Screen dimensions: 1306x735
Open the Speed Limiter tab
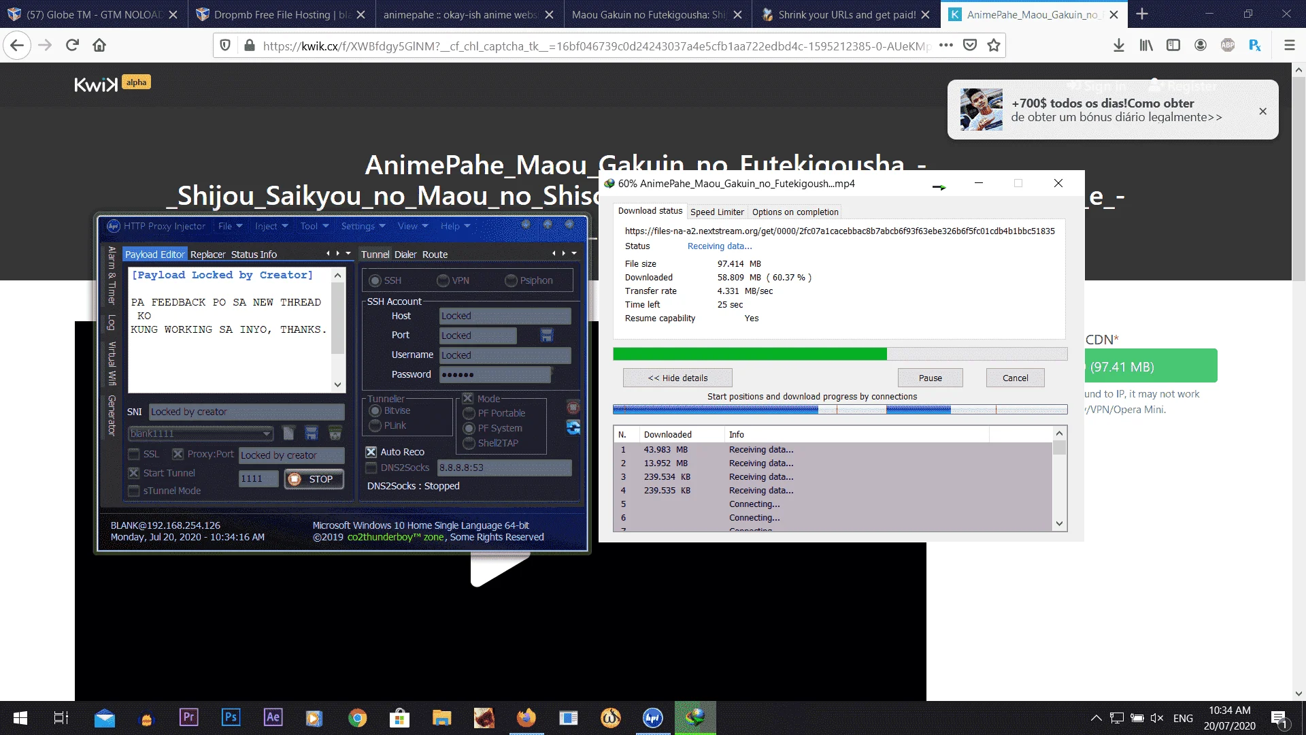[x=717, y=212]
